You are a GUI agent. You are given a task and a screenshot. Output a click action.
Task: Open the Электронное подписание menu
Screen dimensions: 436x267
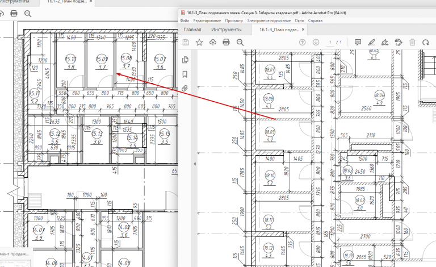pos(269,20)
